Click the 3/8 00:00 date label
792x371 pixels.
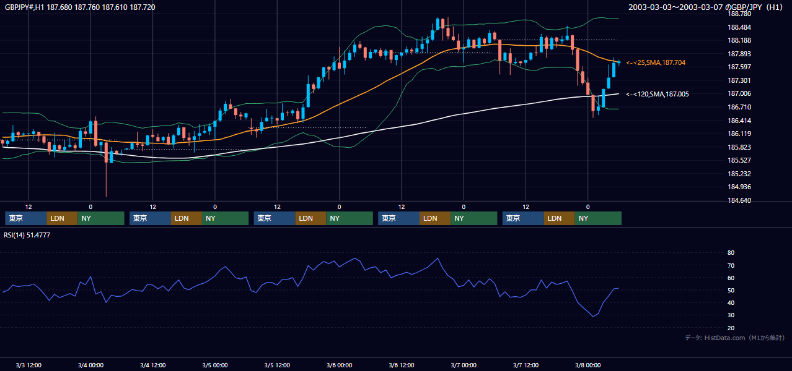click(587, 365)
